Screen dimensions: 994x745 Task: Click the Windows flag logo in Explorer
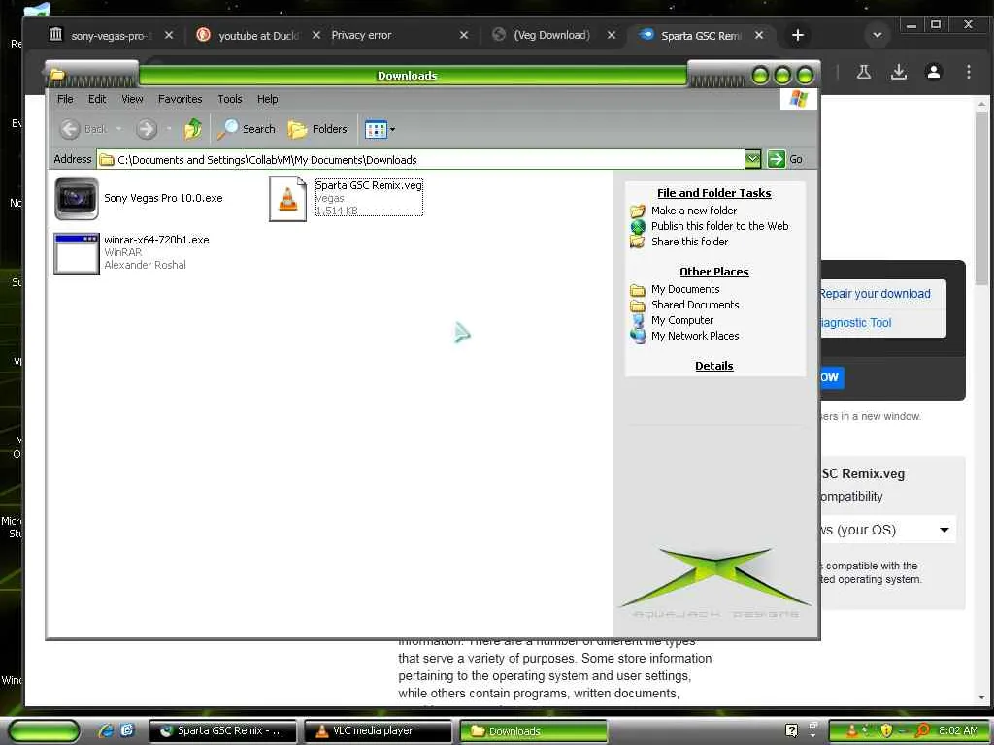[798, 99]
